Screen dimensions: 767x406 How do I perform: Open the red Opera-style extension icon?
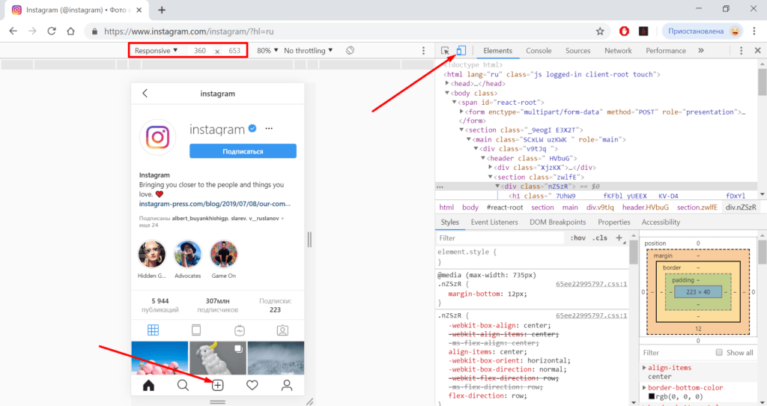[x=624, y=31]
